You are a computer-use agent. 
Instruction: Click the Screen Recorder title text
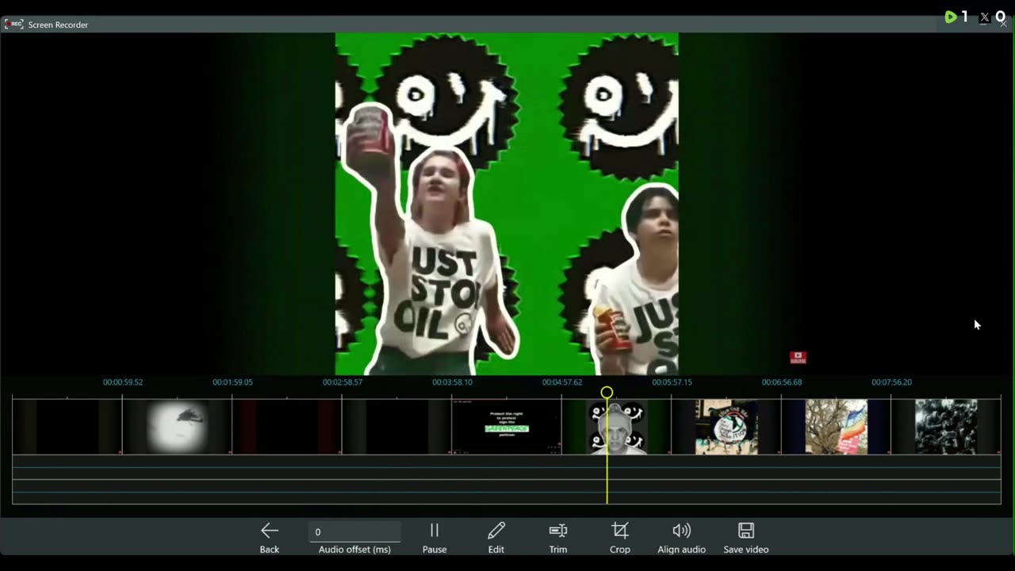58,25
